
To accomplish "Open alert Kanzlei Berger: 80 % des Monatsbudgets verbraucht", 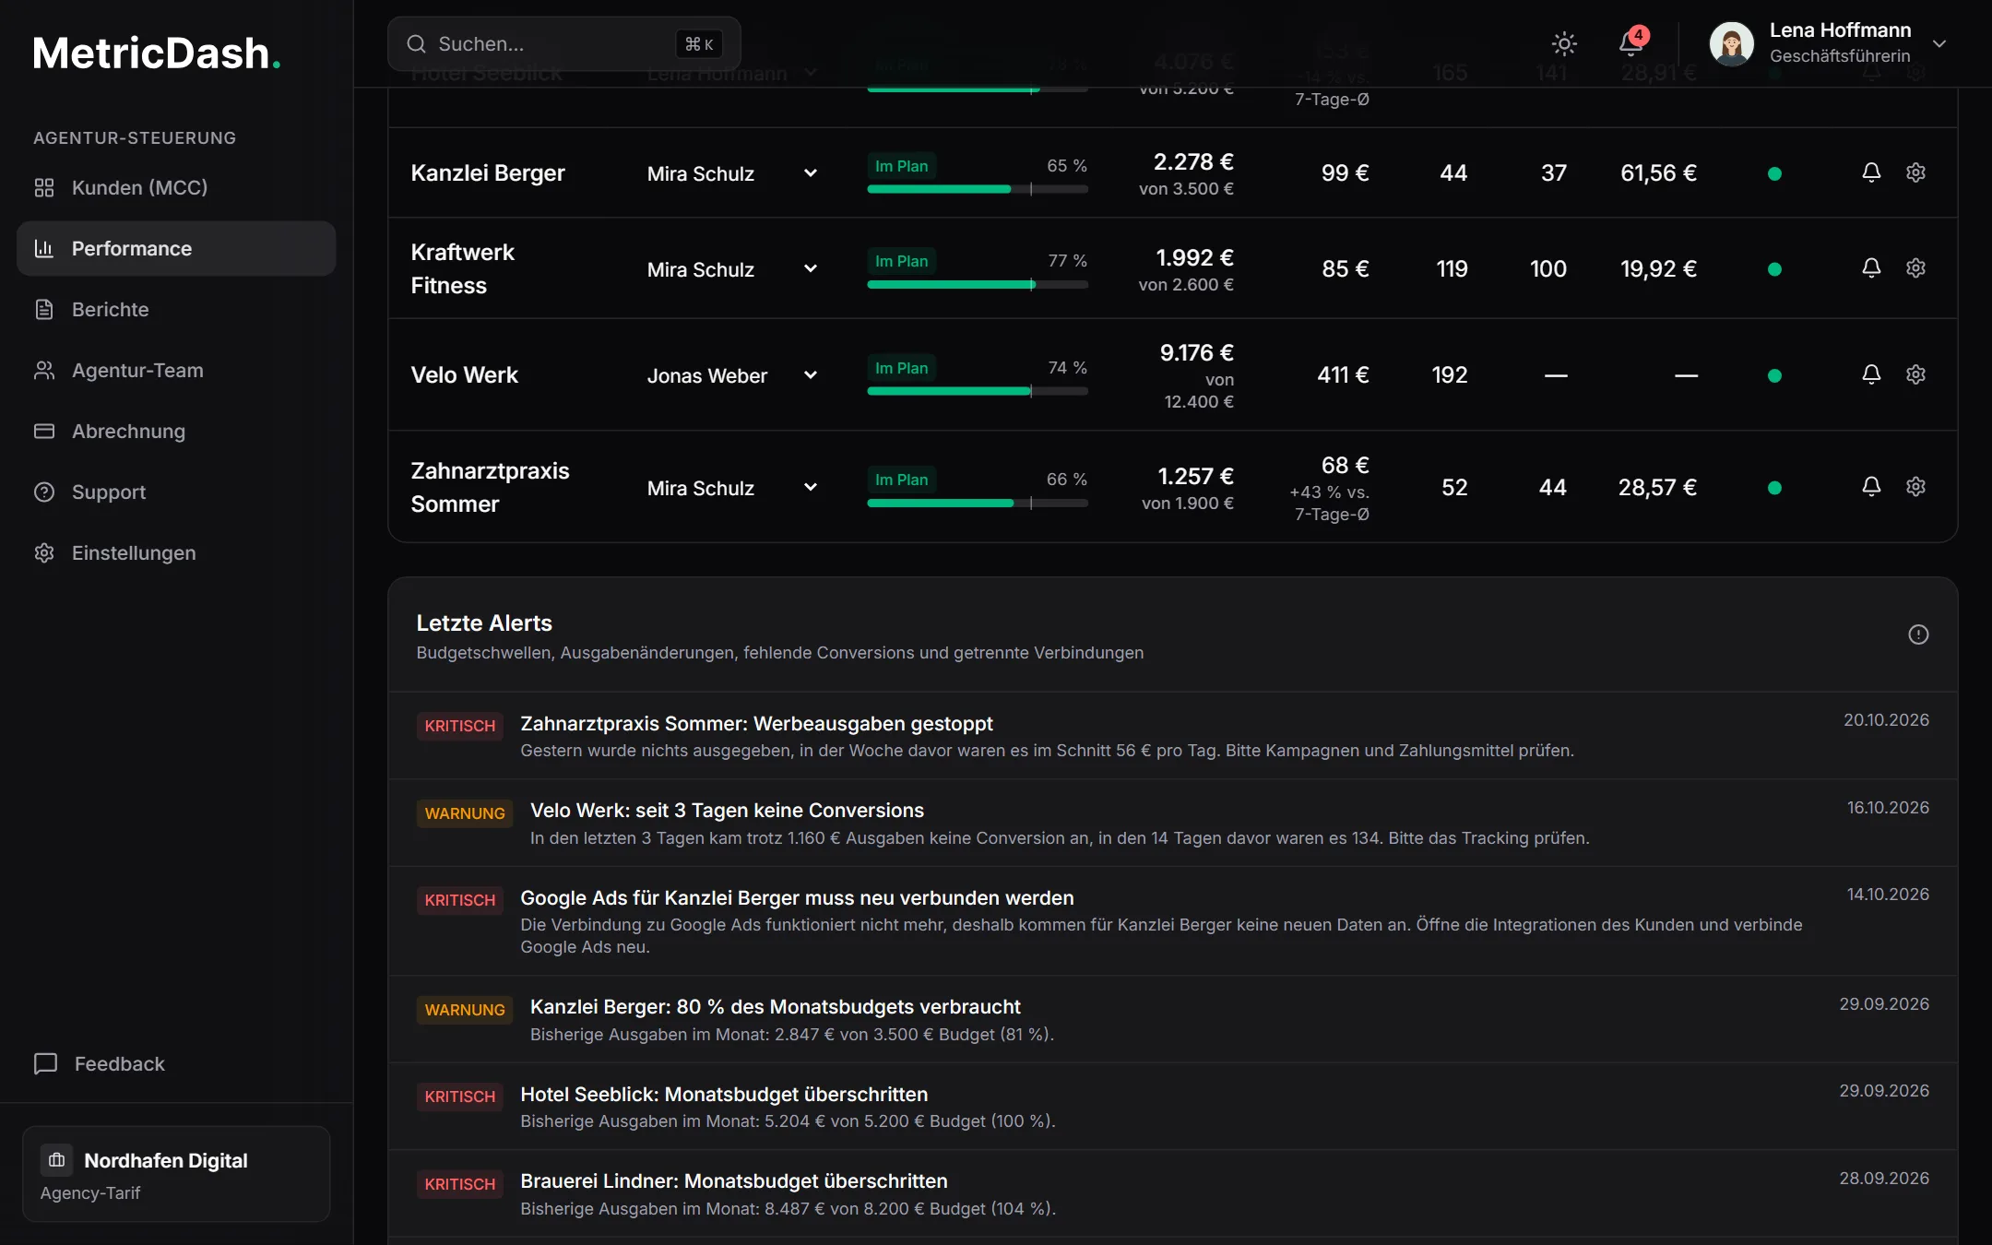I will pyautogui.click(x=1172, y=1020).
